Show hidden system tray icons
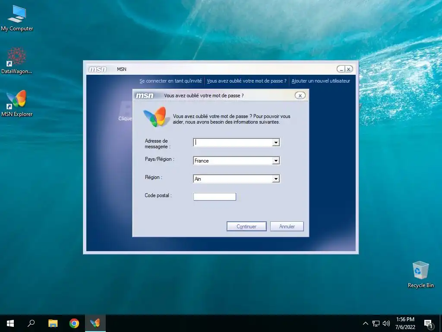The image size is (442, 332). pyautogui.click(x=365, y=323)
